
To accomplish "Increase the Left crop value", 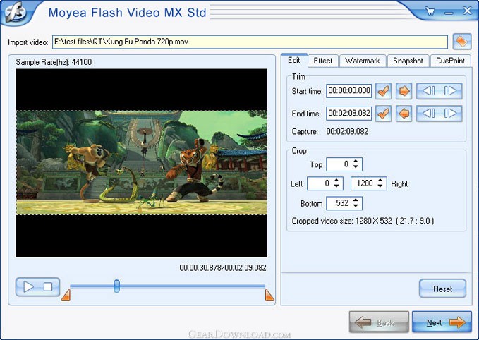I will [336, 181].
